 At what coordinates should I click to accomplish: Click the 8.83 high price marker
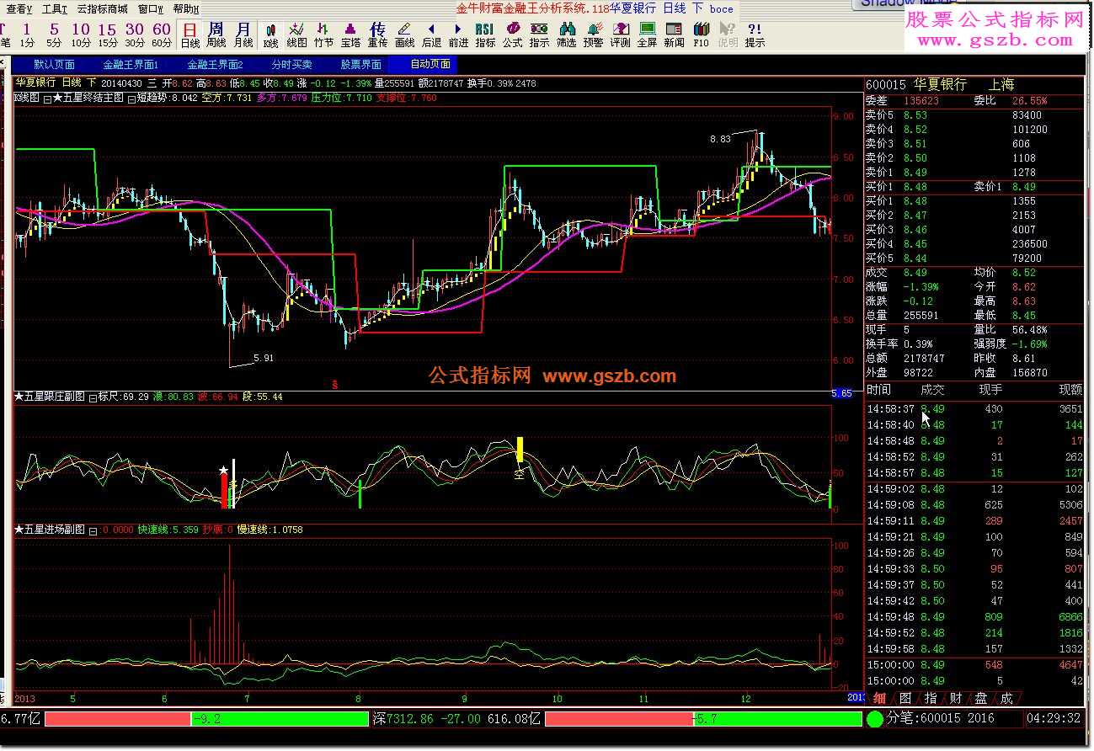coord(719,139)
